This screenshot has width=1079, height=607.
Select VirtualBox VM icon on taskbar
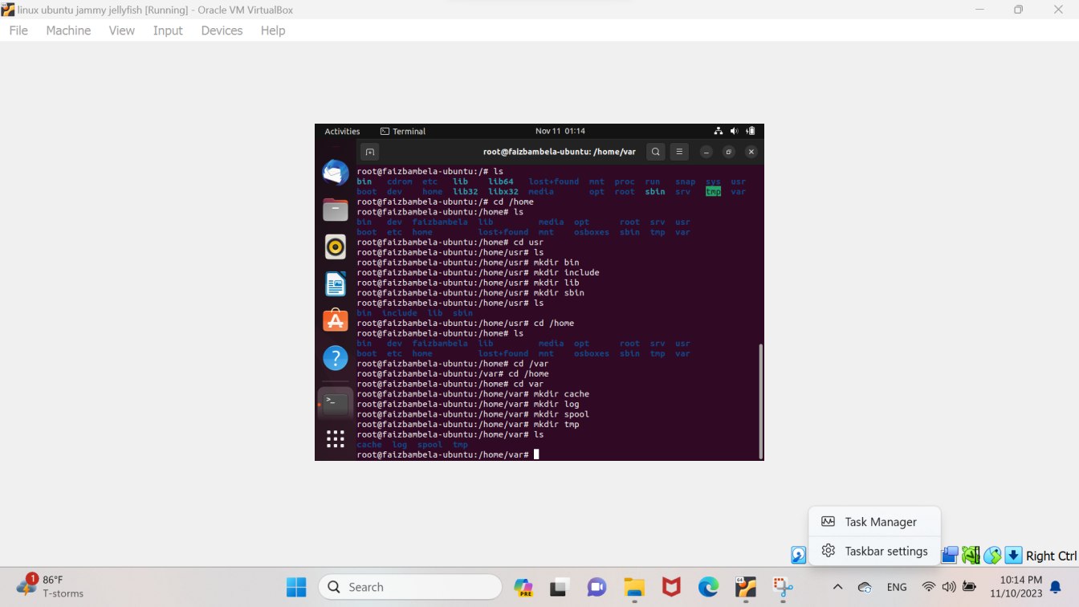pyautogui.click(x=746, y=587)
